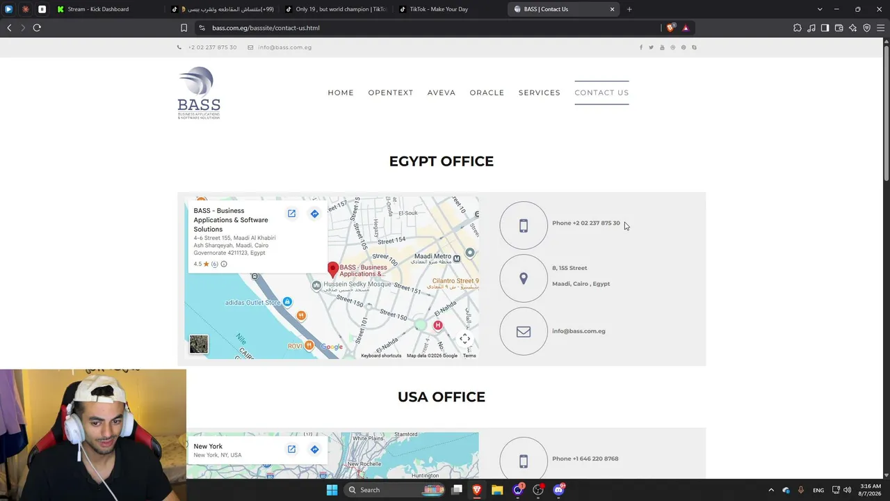The height and width of the screenshot is (501, 890).
Task: Bookmark this page from address bar
Action: tap(184, 28)
